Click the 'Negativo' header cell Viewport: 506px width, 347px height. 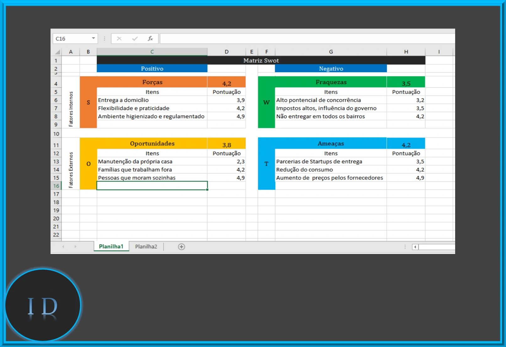pyautogui.click(x=331, y=69)
